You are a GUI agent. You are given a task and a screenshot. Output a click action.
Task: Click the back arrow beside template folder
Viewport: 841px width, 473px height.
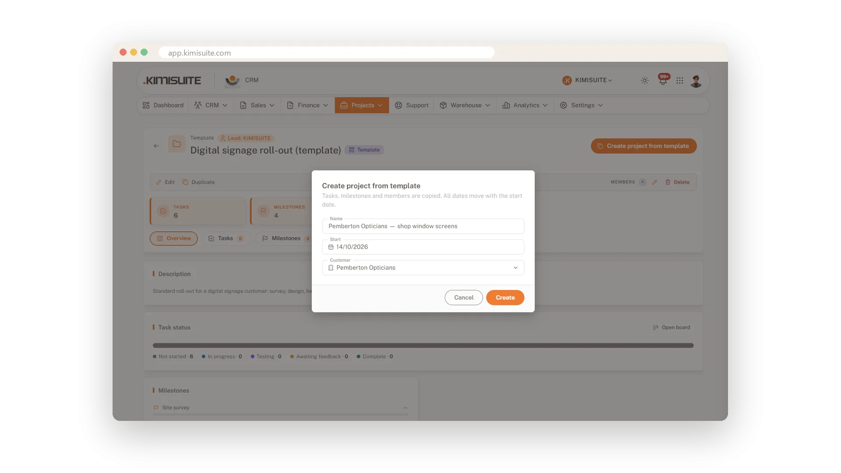click(x=156, y=146)
